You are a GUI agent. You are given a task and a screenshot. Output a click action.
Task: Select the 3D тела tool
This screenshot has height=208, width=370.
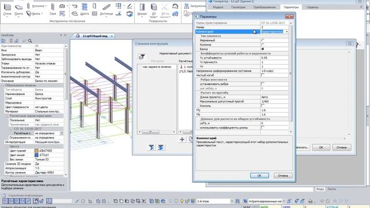point(154,10)
